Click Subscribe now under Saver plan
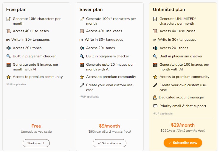The height and width of the screenshot is (157, 223). click(x=109, y=143)
